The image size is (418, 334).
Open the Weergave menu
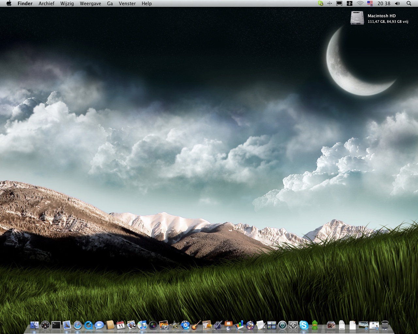pos(90,3)
